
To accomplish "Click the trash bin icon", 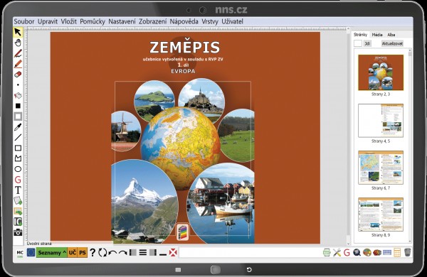I will (407, 252).
